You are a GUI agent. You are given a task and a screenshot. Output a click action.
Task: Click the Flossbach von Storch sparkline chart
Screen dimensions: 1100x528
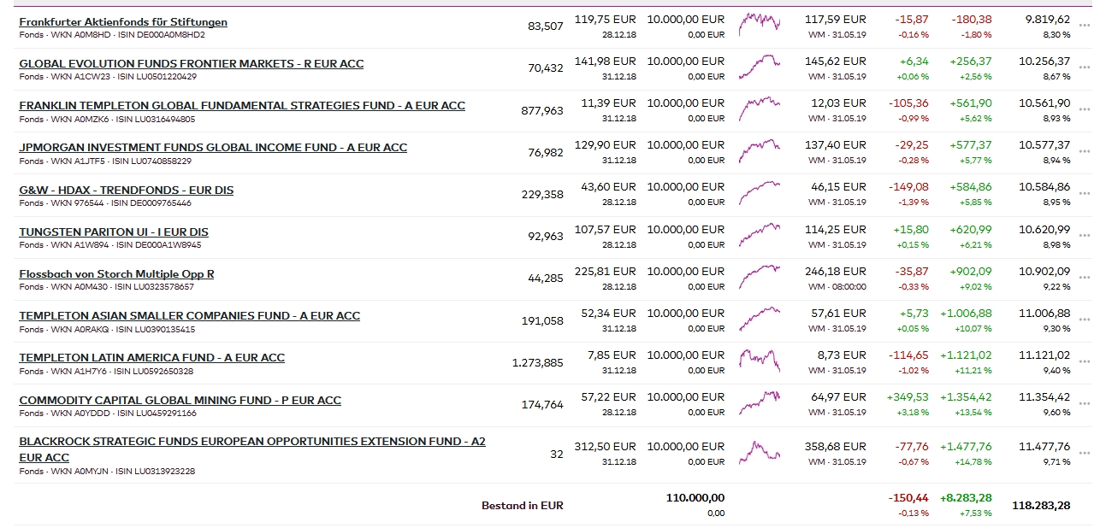(x=760, y=276)
